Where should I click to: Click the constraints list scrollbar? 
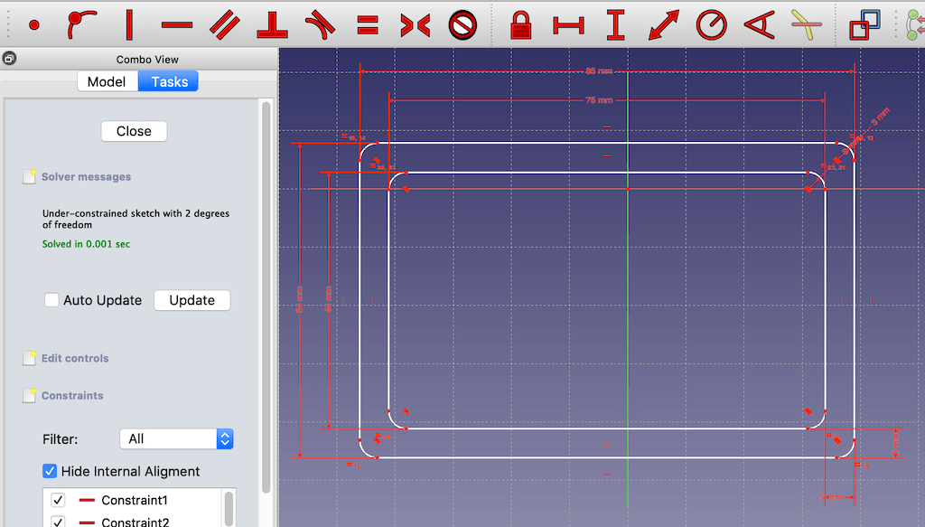click(x=229, y=509)
